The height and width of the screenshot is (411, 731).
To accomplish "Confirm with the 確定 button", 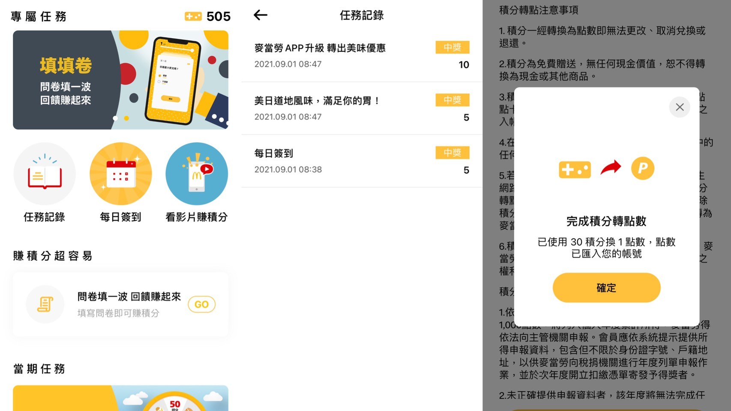I will [606, 288].
